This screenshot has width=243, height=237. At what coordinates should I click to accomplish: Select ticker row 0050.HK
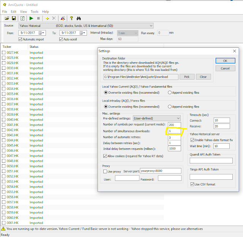click(13, 166)
